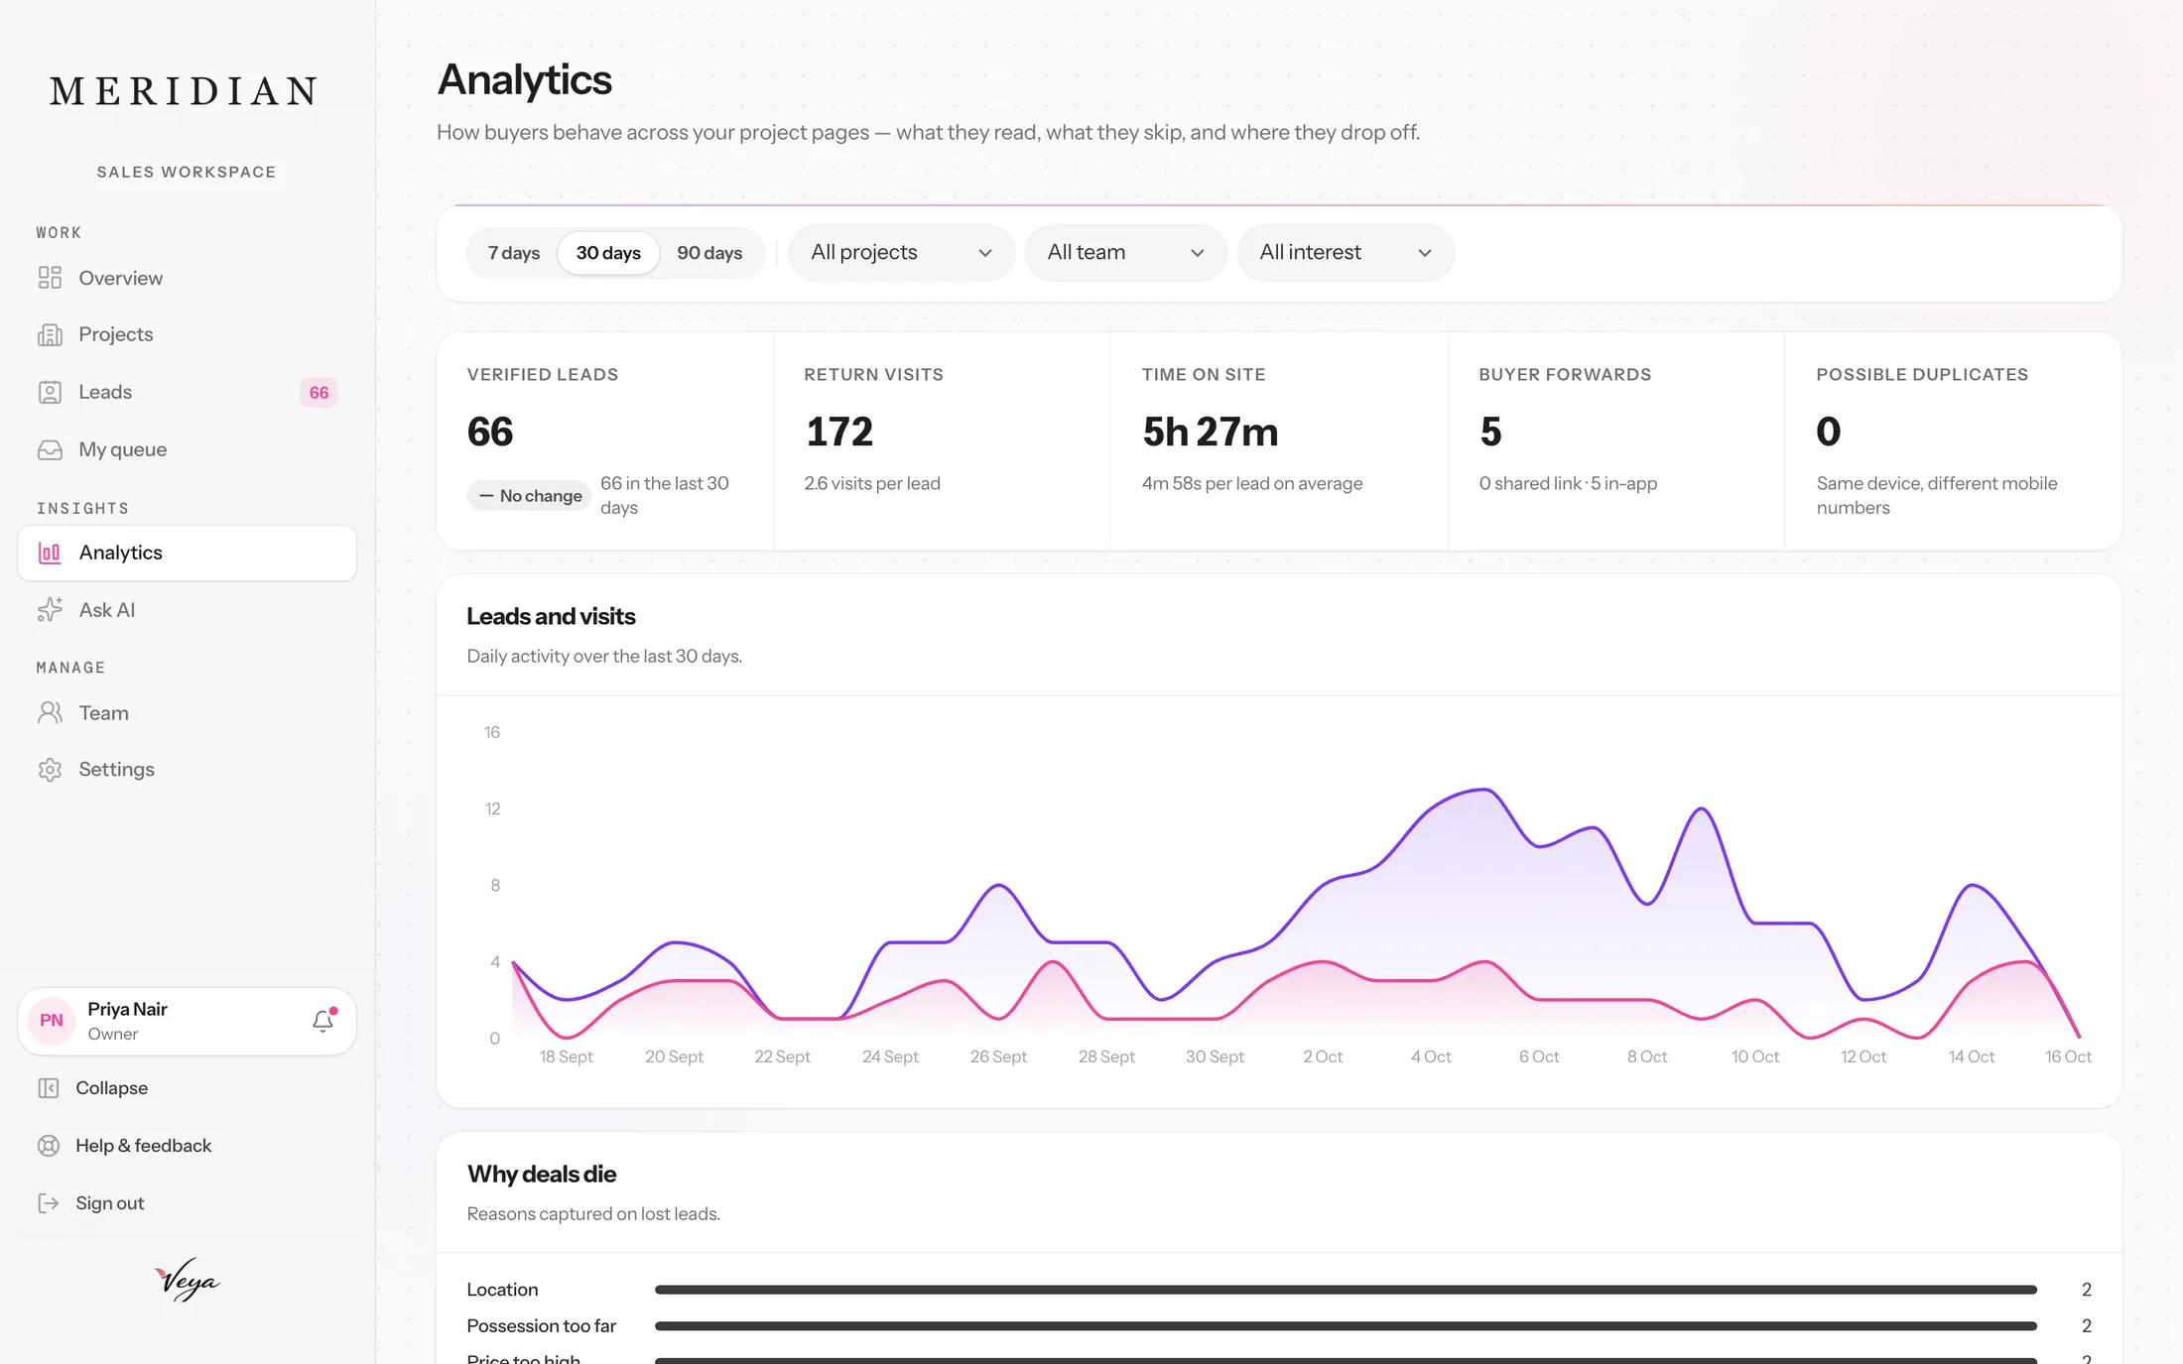Click the Meridian wordmark logo
Viewport: 2183px width, 1364px height.
coord(186,91)
